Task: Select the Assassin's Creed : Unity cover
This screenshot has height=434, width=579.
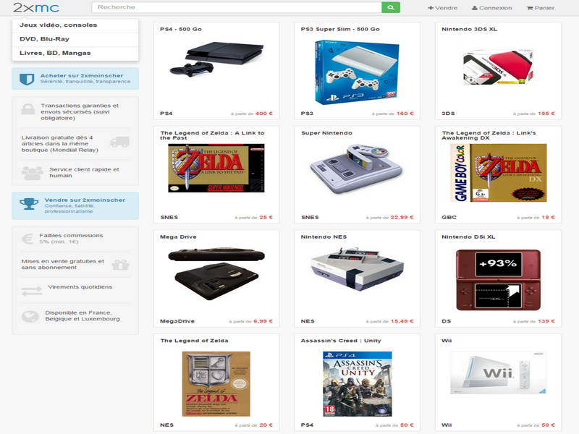Action: coord(358,384)
